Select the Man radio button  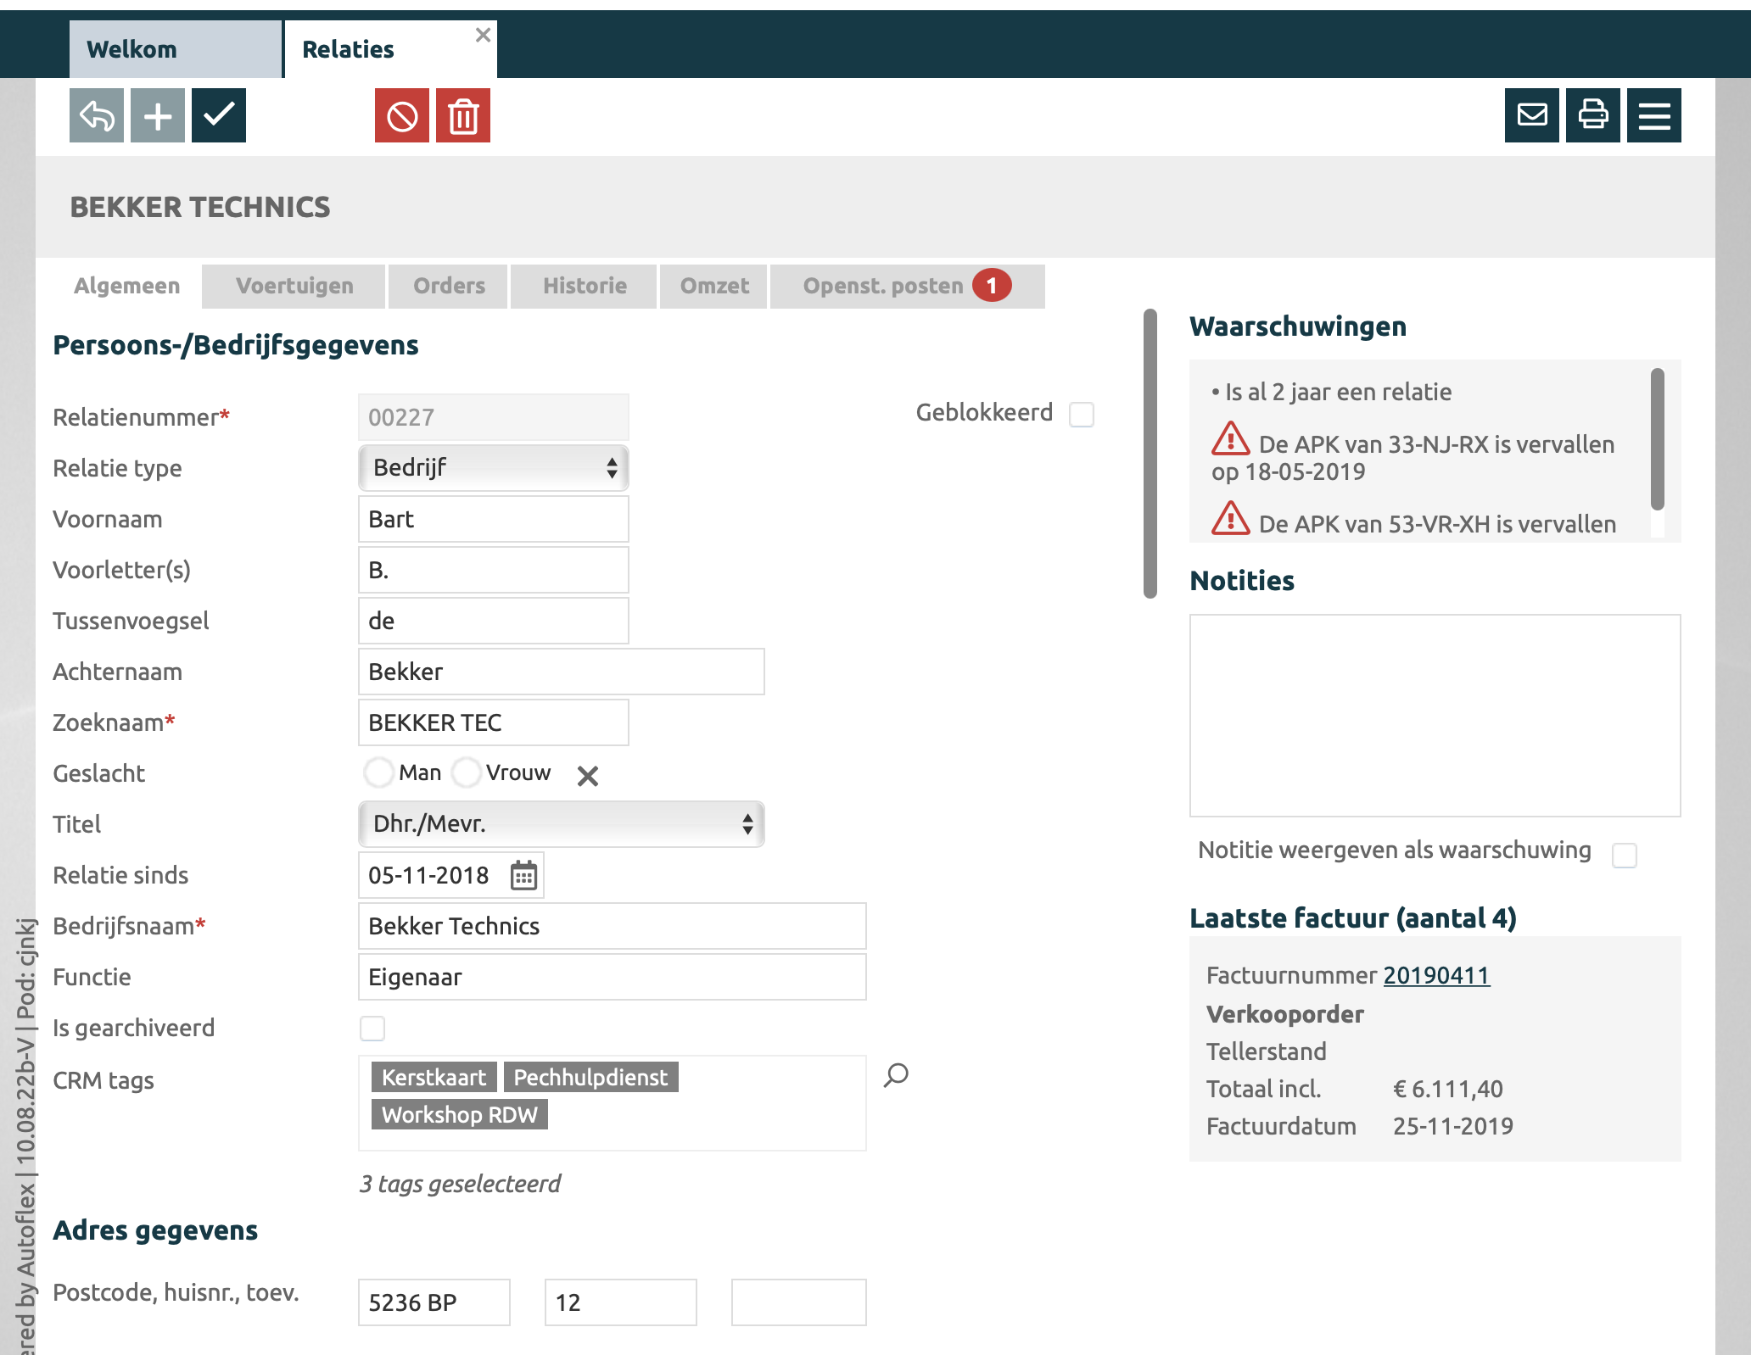pyautogui.click(x=378, y=772)
